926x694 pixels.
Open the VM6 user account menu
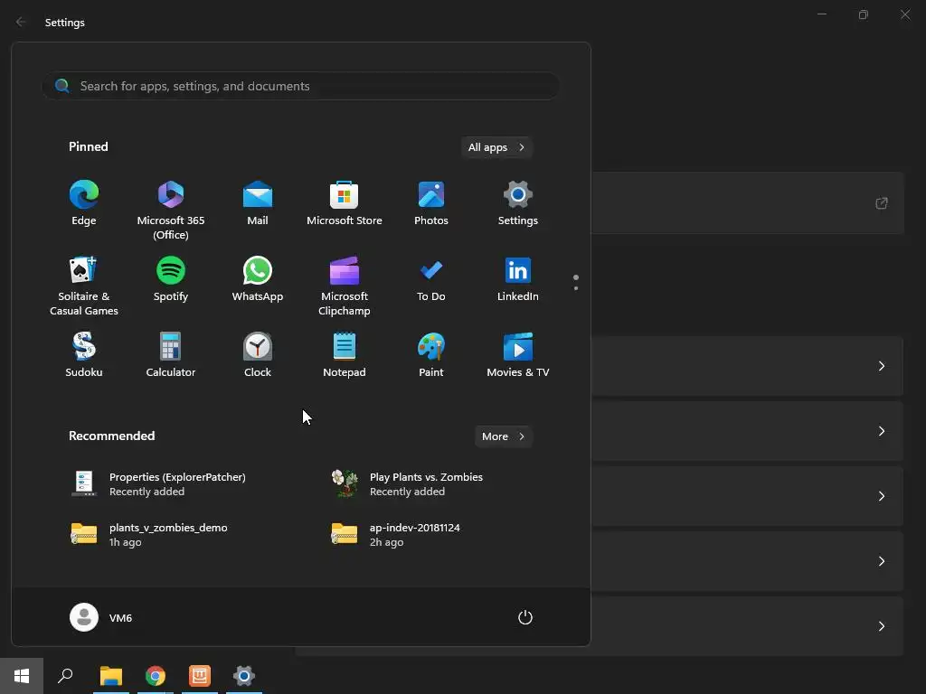(x=101, y=617)
